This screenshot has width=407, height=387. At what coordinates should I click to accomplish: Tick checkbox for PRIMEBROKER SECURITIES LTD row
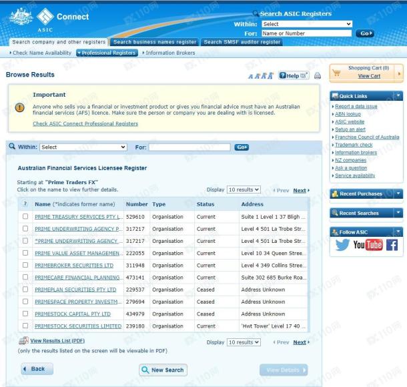click(x=25, y=265)
